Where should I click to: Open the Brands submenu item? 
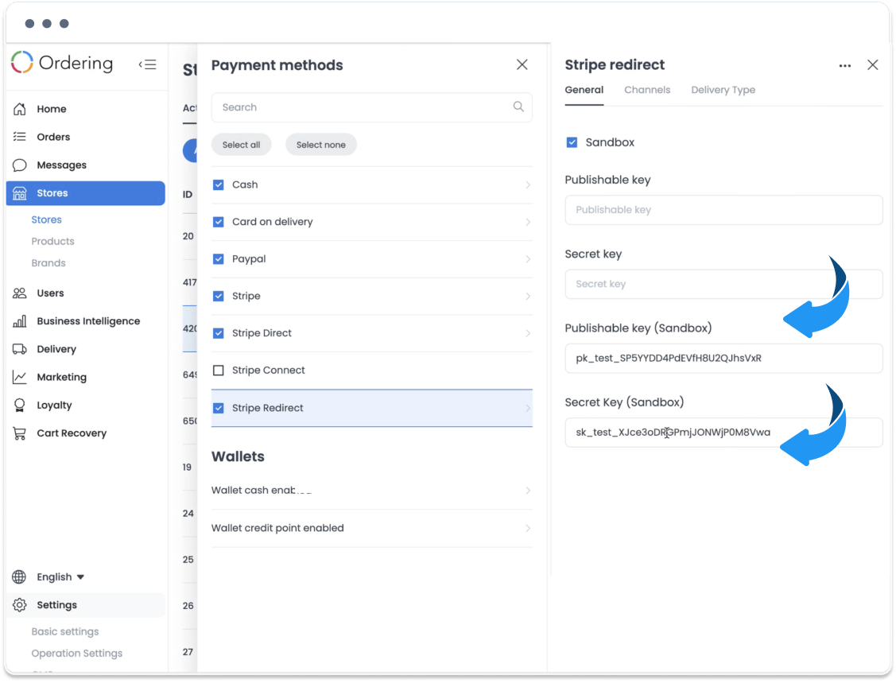48,263
